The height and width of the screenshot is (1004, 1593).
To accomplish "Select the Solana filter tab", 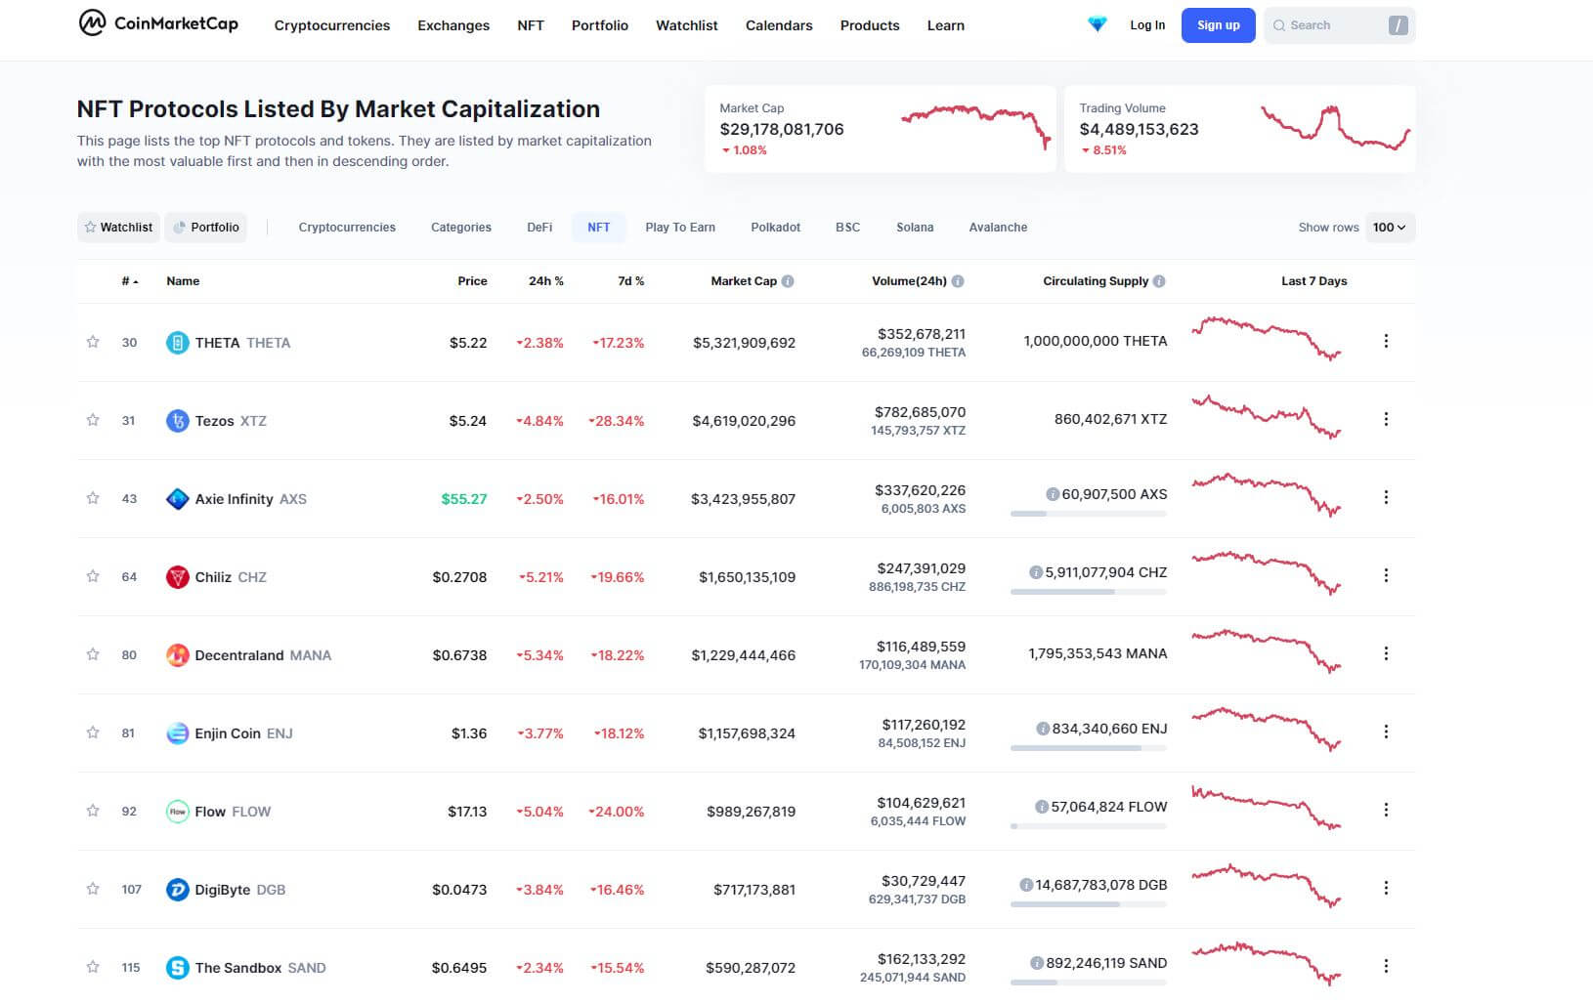I will 915,228.
